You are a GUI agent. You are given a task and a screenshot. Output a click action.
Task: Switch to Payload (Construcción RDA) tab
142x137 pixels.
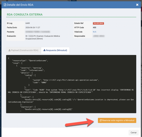[x=23, y=50]
